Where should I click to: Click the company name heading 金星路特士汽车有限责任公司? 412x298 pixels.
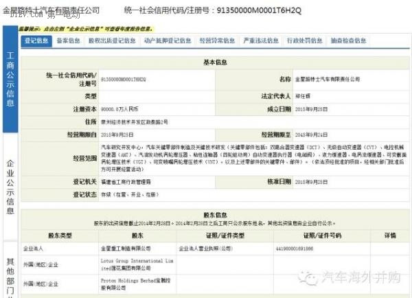click(x=51, y=10)
